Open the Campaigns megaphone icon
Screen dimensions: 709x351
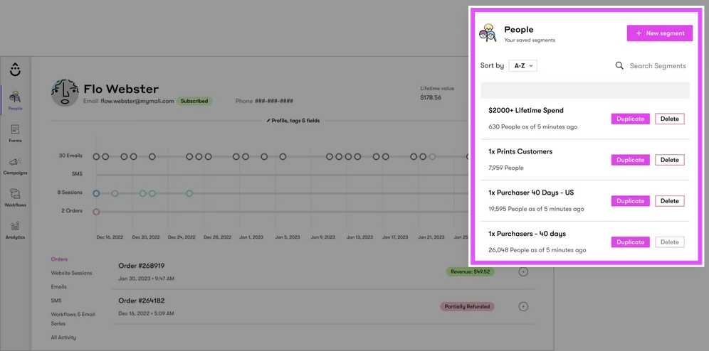[15, 161]
